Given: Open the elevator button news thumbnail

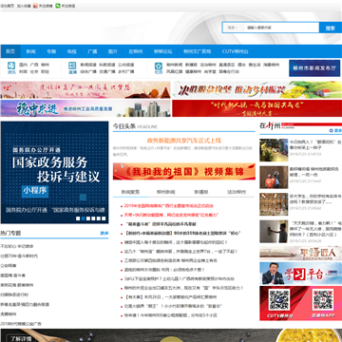Looking at the screenshot, I should tap(274, 232).
